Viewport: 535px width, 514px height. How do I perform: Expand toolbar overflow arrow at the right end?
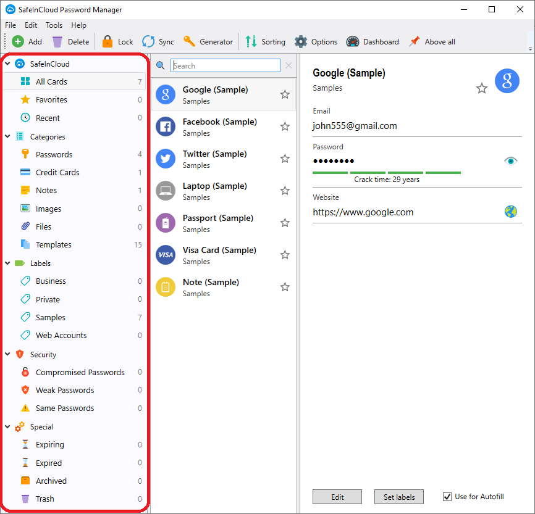(530, 48)
